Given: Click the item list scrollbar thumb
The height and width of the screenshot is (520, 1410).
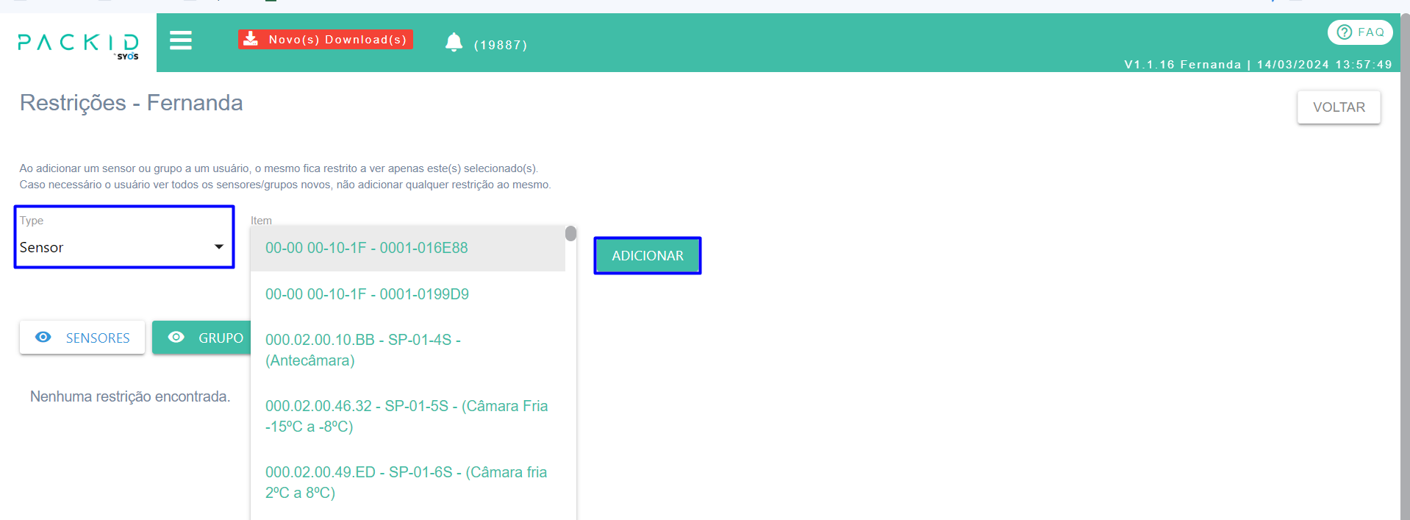Looking at the screenshot, I should pyautogui.click(x=570, y=234).
